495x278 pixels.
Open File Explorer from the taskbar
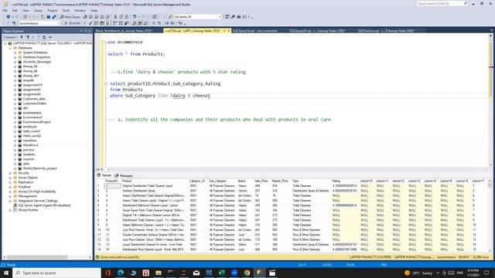point(159,273)
